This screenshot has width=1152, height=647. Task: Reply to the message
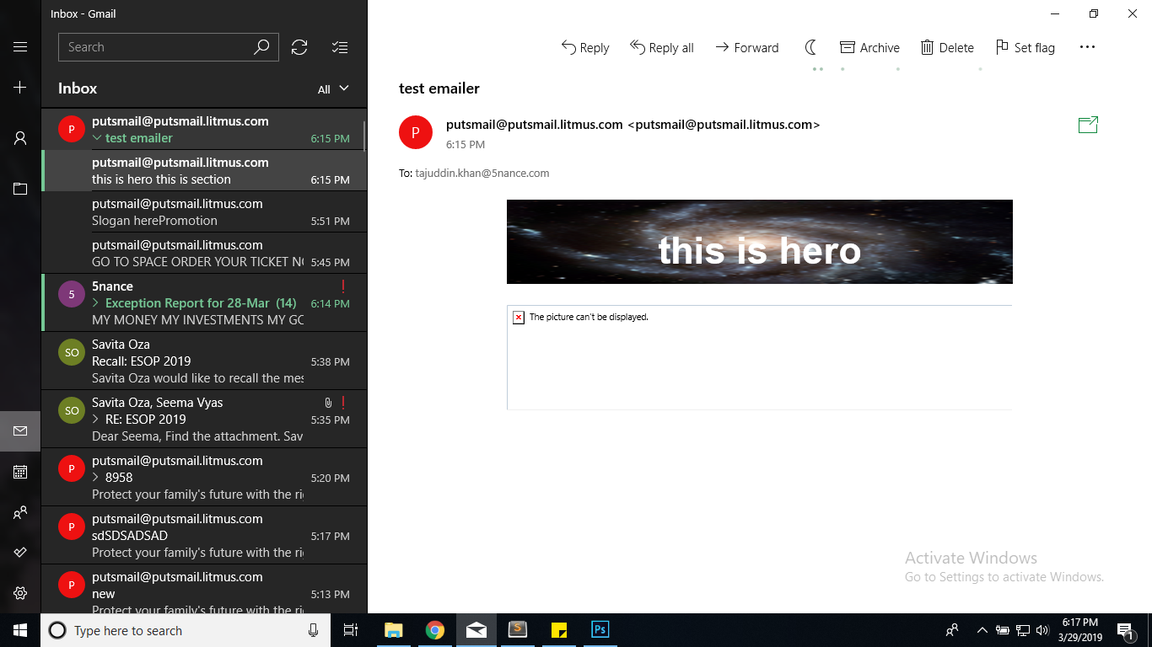tap(585, 48)
